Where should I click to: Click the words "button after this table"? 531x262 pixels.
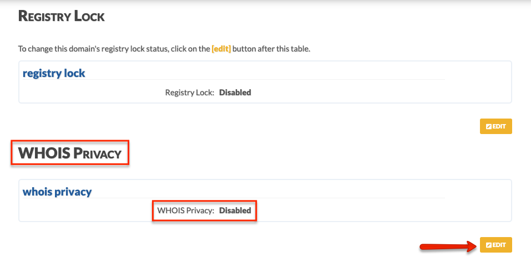tap(271, 49)
